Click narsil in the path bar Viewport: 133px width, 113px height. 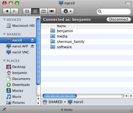[78, 102]
